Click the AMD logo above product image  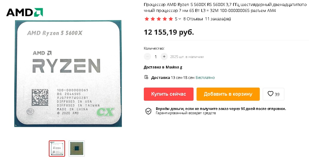click(x=25, y=12)
